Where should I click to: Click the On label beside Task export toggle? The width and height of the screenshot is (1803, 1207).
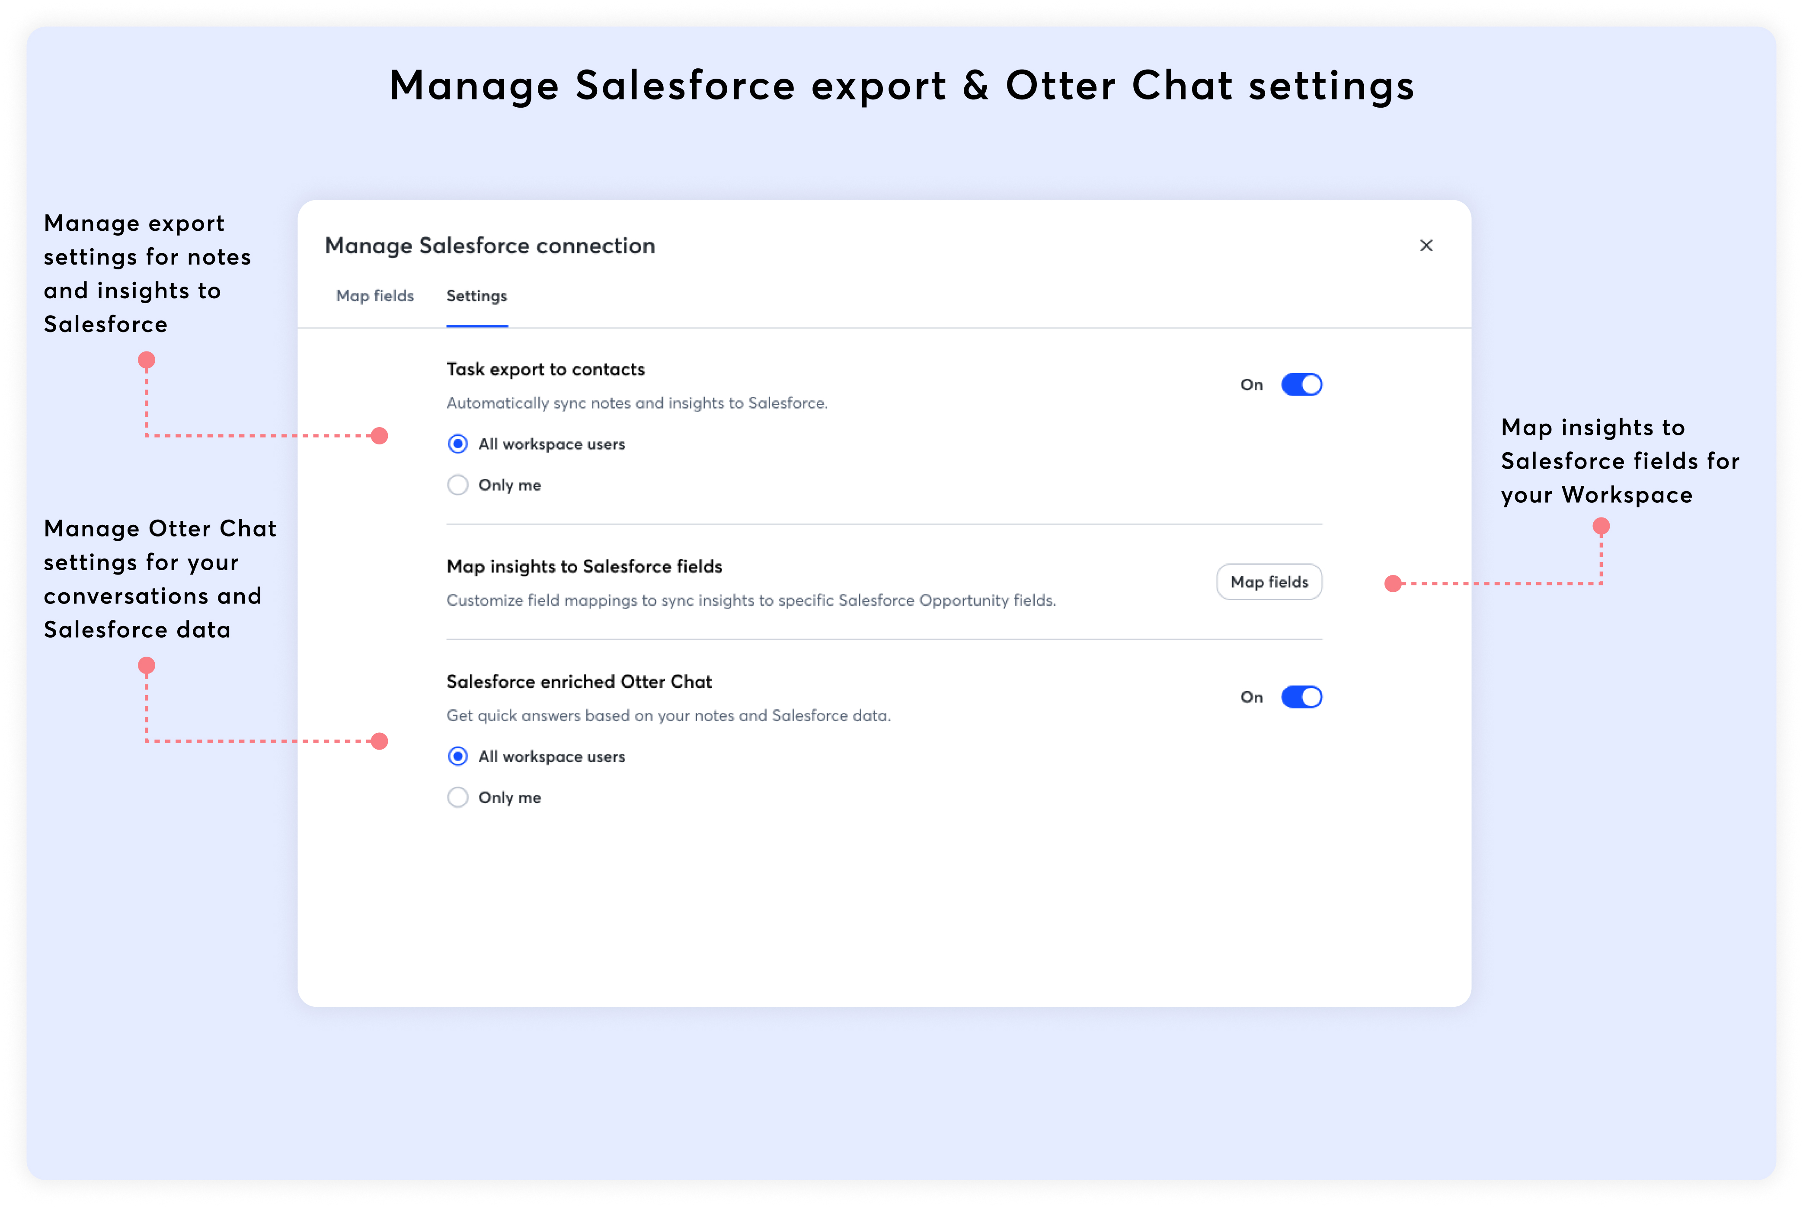pyautogui.click(x=1251, y=385)
